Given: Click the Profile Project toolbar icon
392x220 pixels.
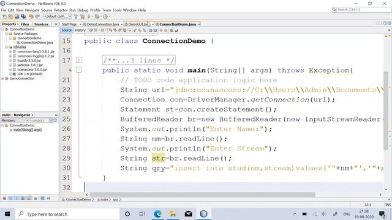Looking at the screenshot, I should tap(105, 16).
